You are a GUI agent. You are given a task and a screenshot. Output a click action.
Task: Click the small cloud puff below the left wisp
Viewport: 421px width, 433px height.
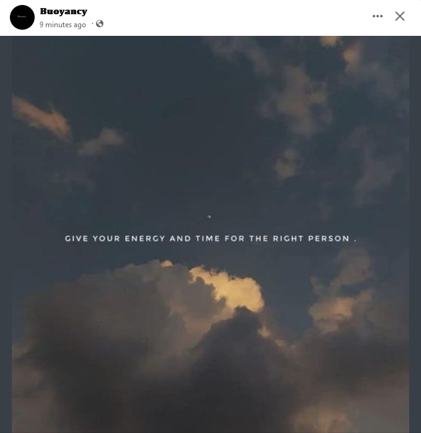(102, 142)
